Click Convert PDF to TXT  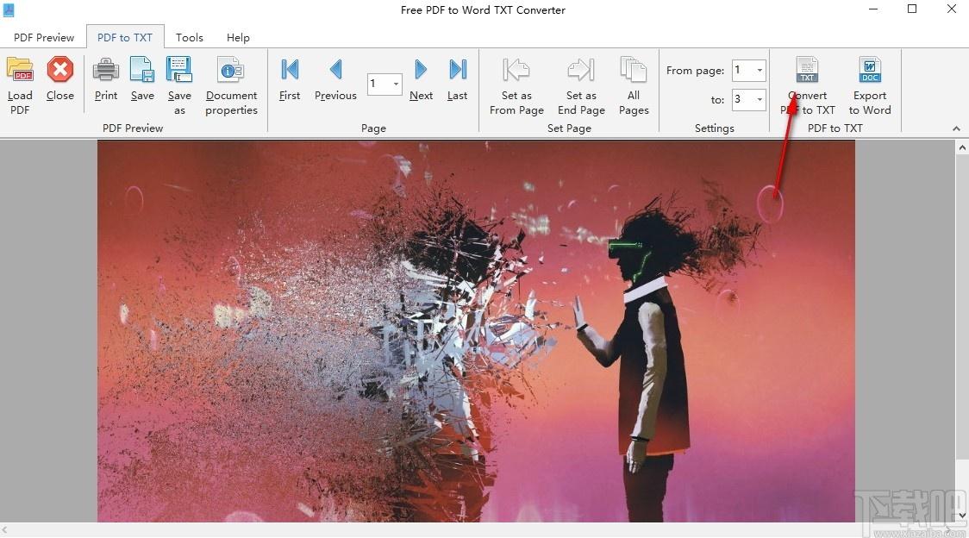[808, 84]
